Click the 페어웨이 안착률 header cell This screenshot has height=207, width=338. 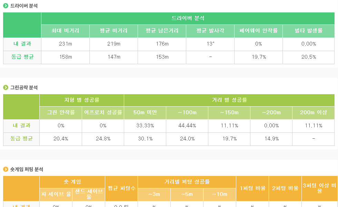[258, 31]
